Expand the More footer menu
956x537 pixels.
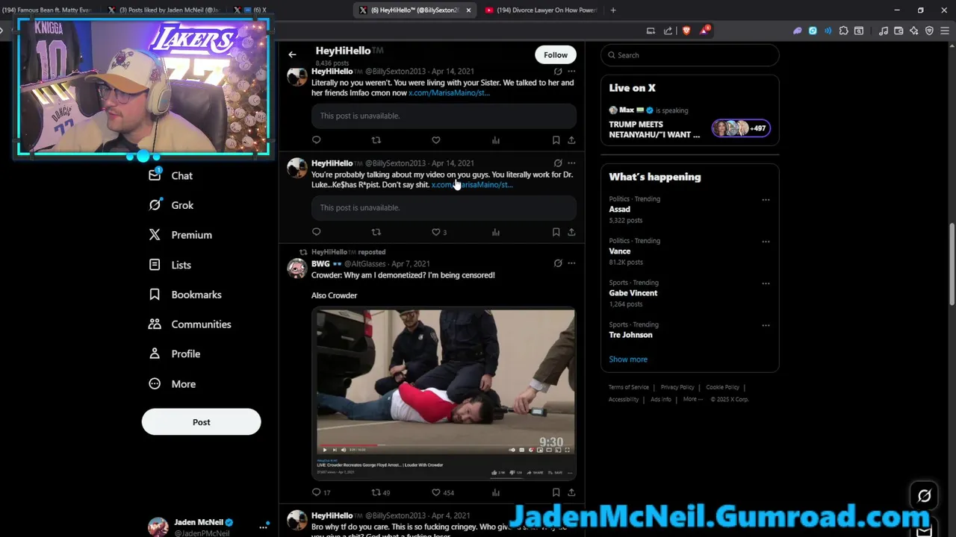tap(692, 399)
